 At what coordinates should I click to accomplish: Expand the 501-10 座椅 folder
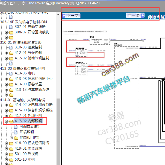(6, 160)
